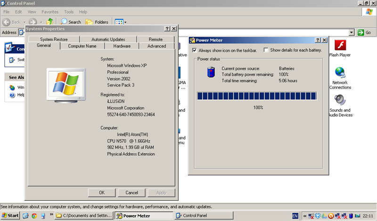Click the Apply button in System Properties
This screenshot has width=377, height=221.
click(x=161, y=193)
